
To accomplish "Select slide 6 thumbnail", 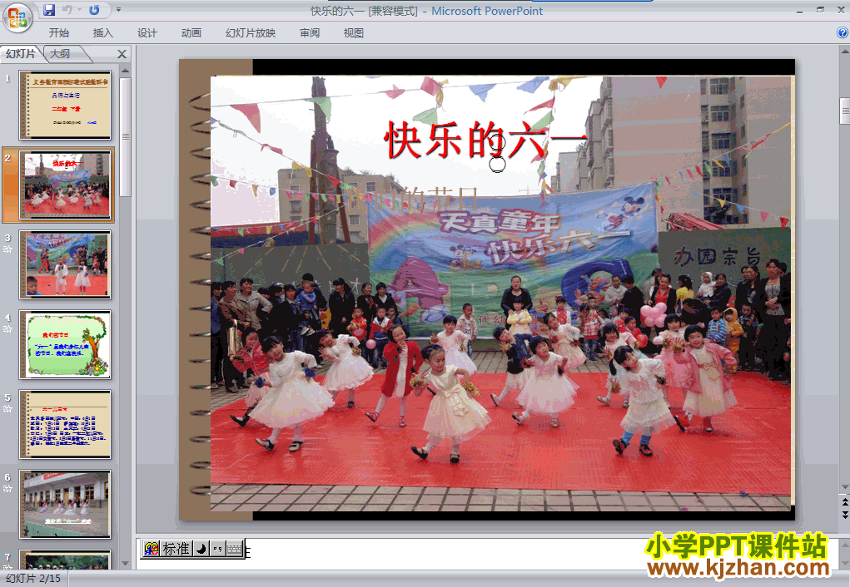I will pos(65,504).
